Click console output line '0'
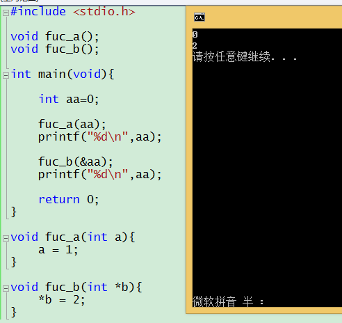This screenshot has height=323, width=342. (195, 35)
